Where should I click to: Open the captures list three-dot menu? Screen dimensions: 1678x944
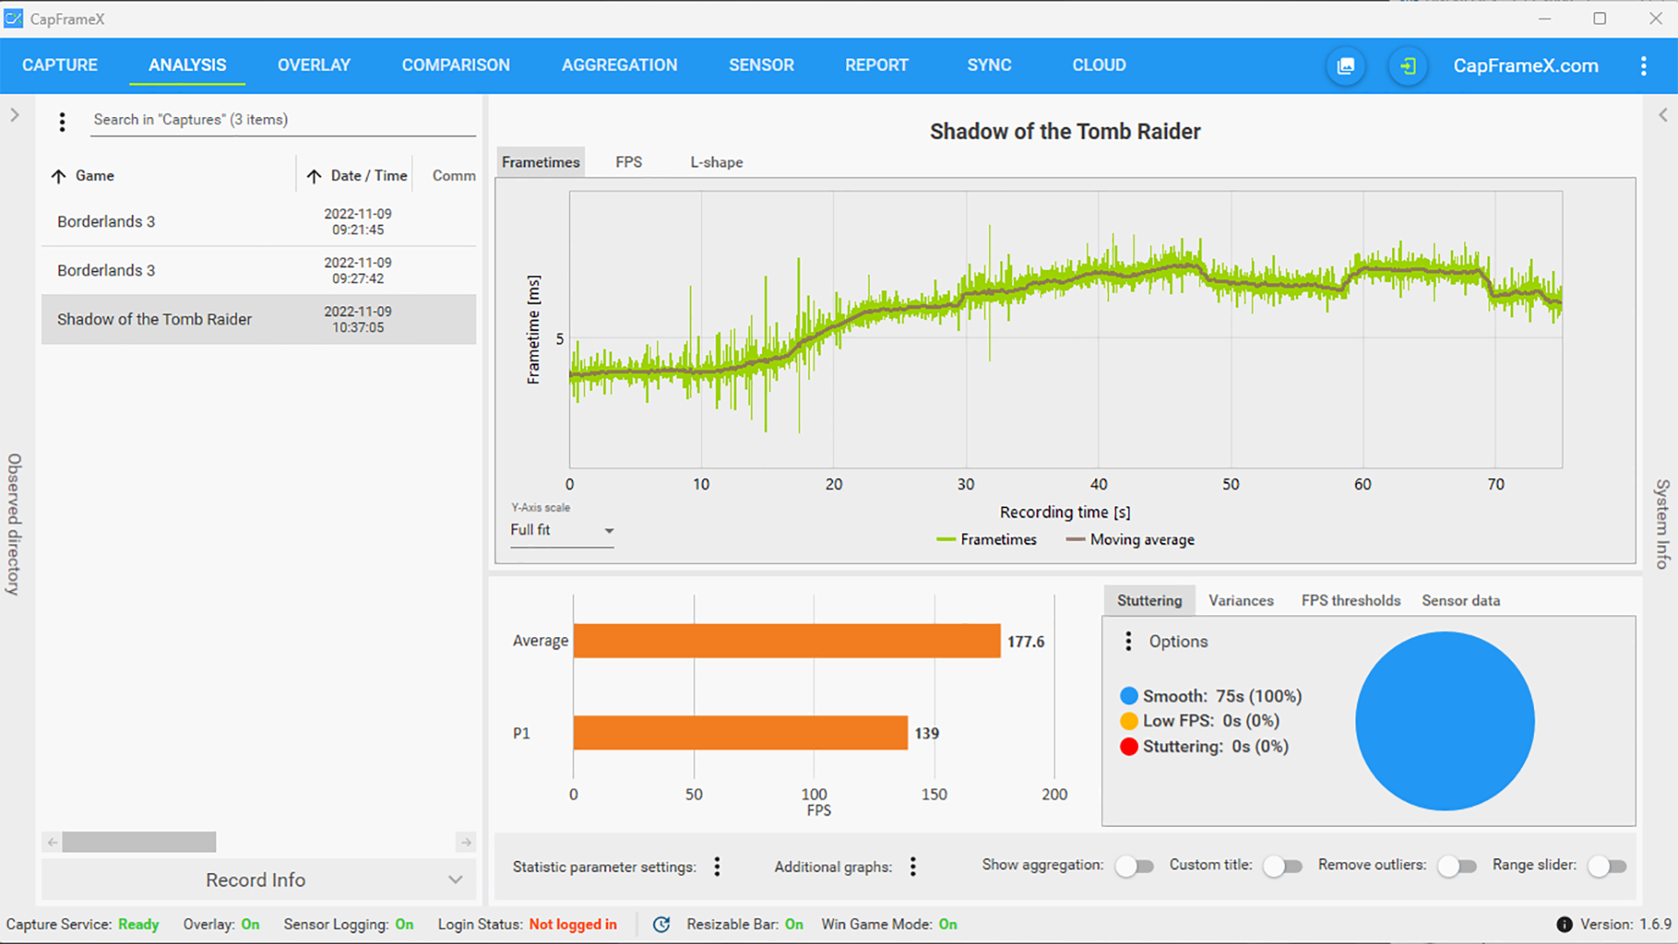click(62, 121)
